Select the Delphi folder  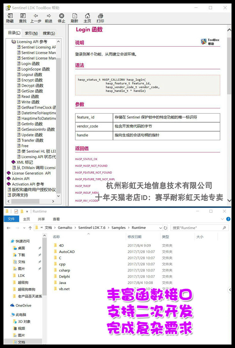pos(62,276)
